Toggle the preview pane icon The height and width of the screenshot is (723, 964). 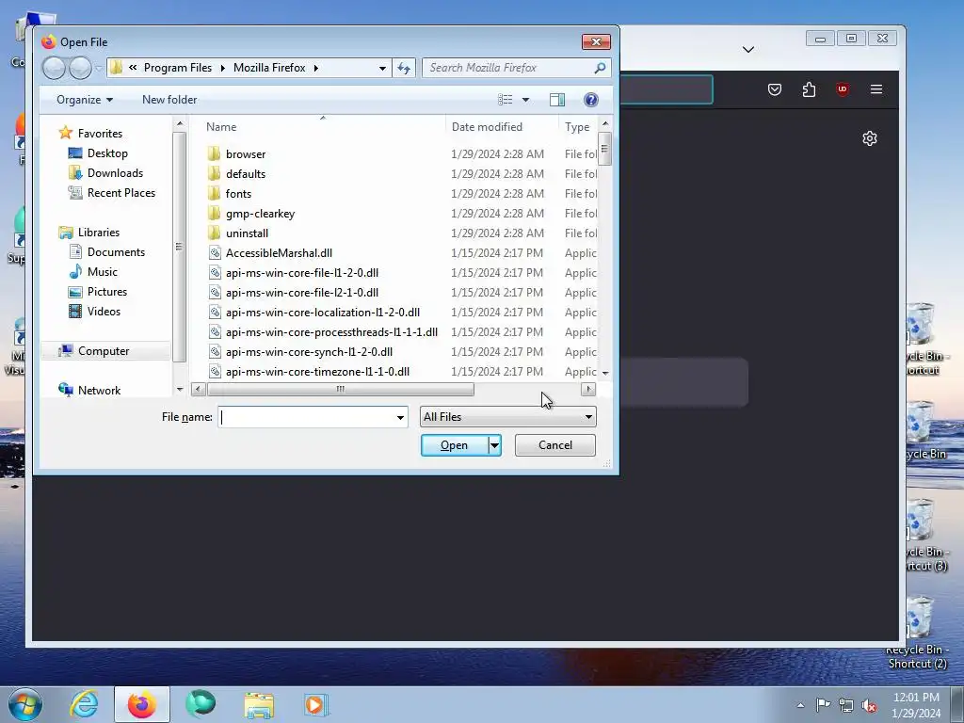(557, 100)
